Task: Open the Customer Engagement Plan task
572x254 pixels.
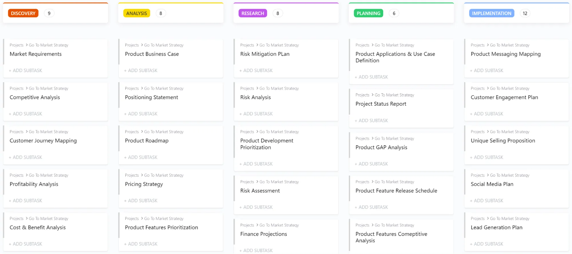Action: 504,97
